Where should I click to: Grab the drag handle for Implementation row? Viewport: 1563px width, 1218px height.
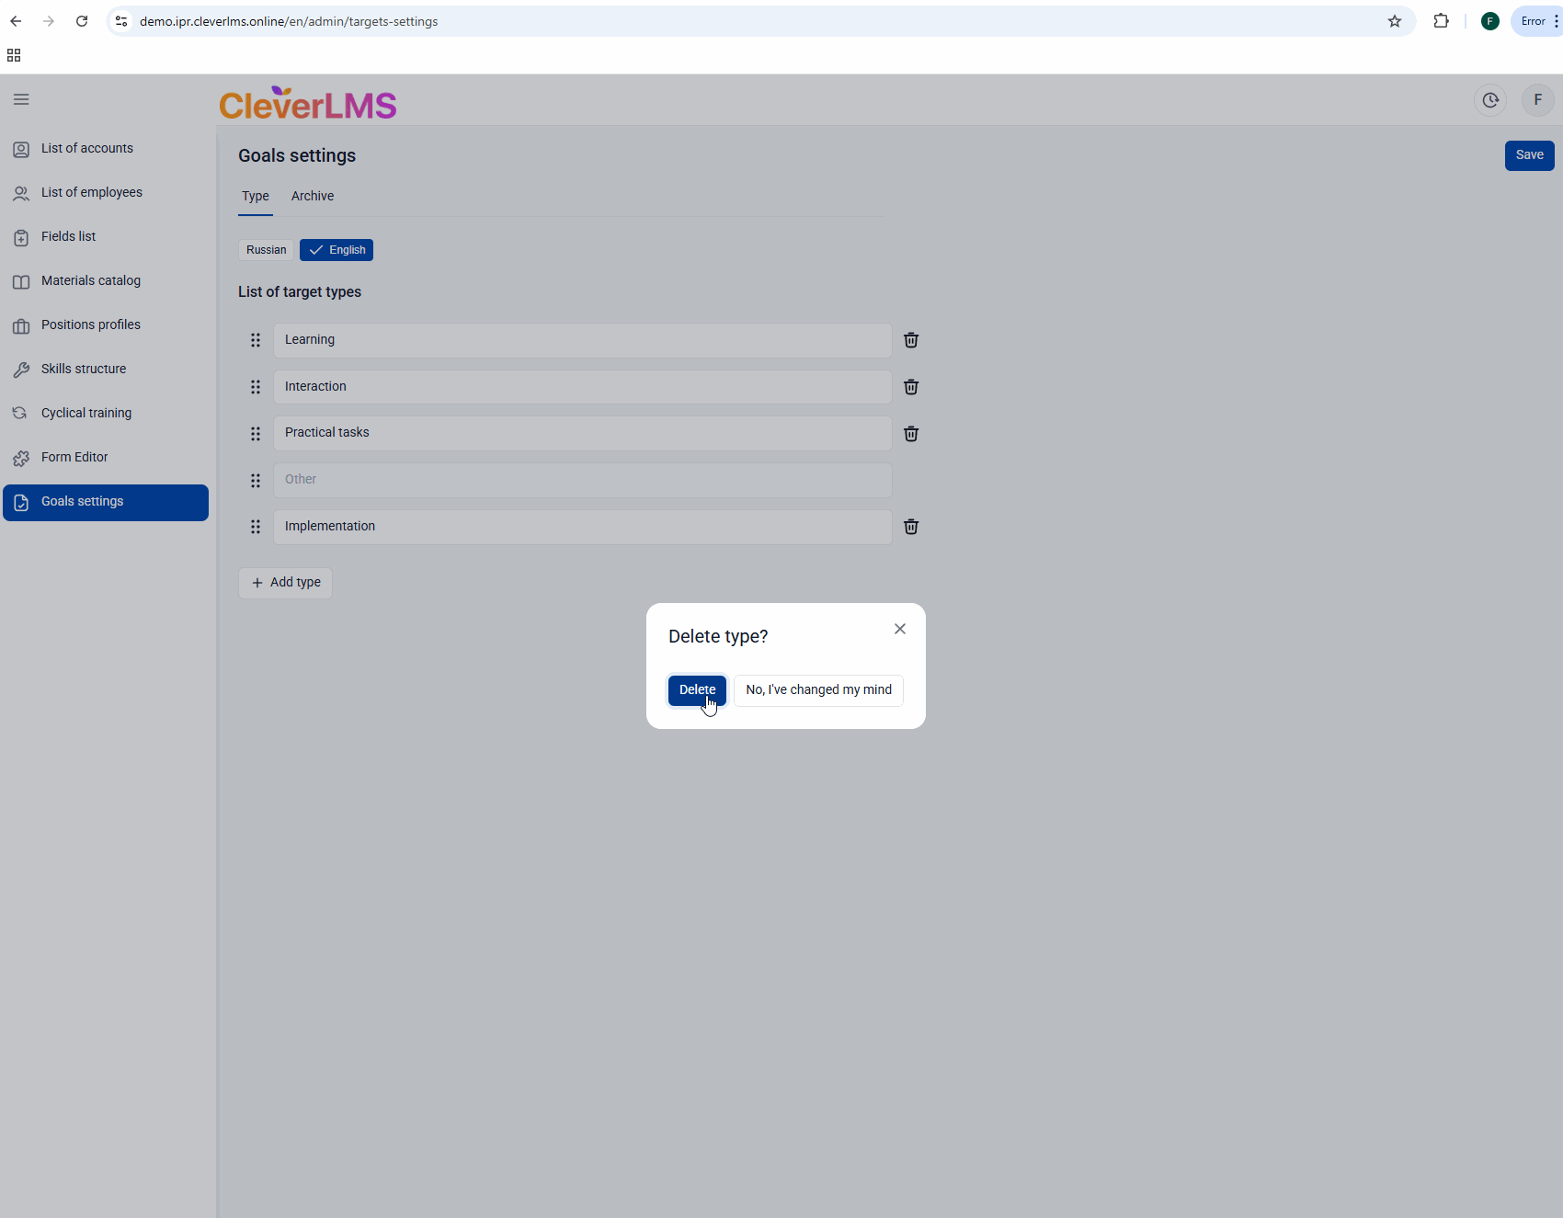pyautogui.click(x=256, y=527)
